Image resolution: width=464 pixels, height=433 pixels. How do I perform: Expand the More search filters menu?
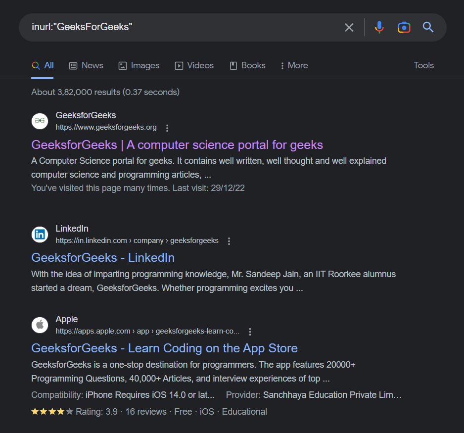tap(294, 65)
